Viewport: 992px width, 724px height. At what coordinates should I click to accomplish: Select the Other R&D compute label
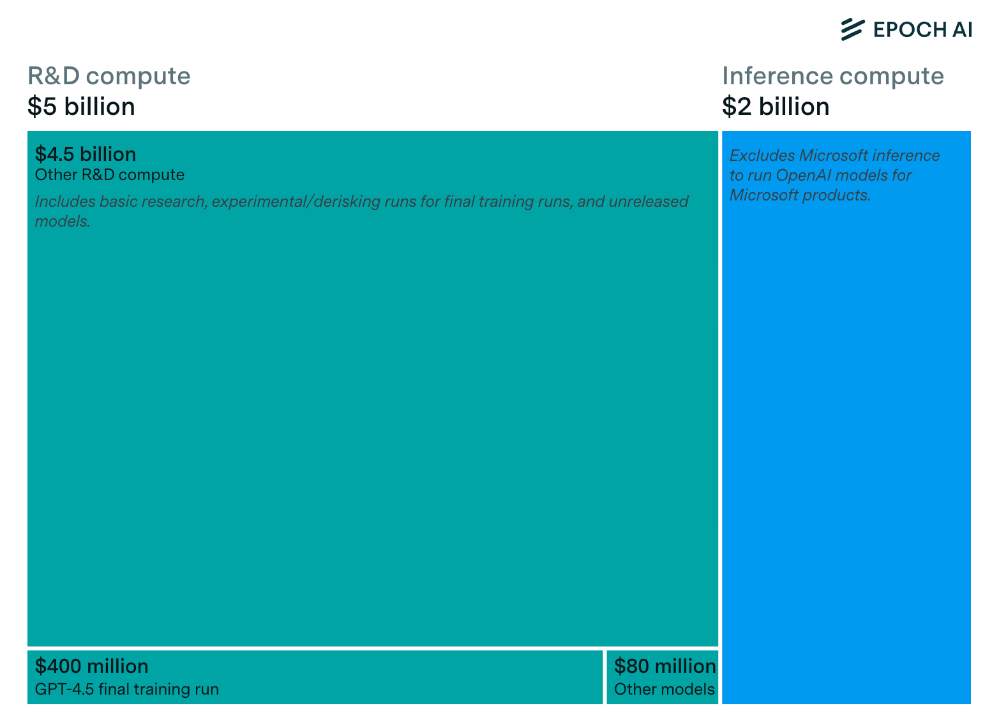pos(110,175)
